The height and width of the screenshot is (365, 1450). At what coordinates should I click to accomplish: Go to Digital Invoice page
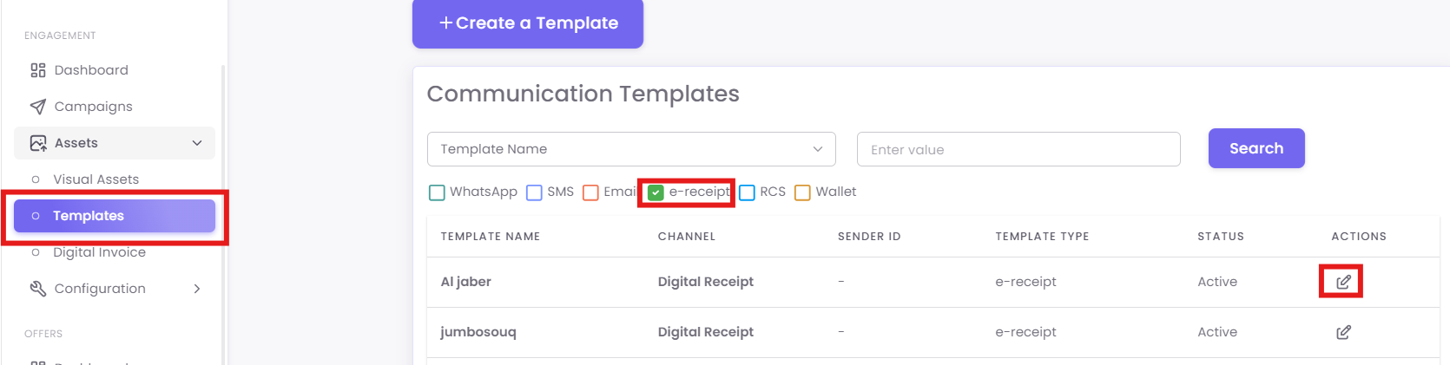tap(99, 252)
